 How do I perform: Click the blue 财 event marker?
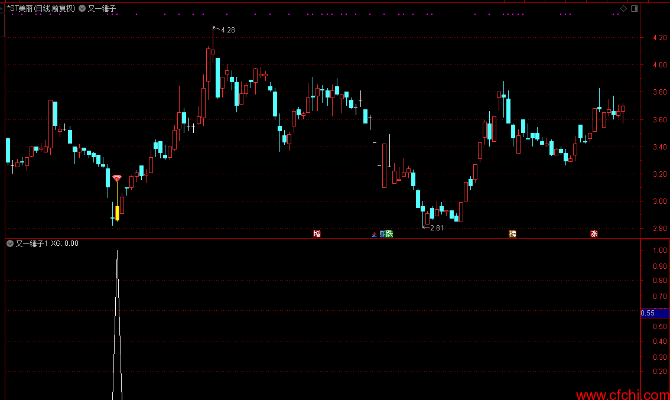(382, 234)
